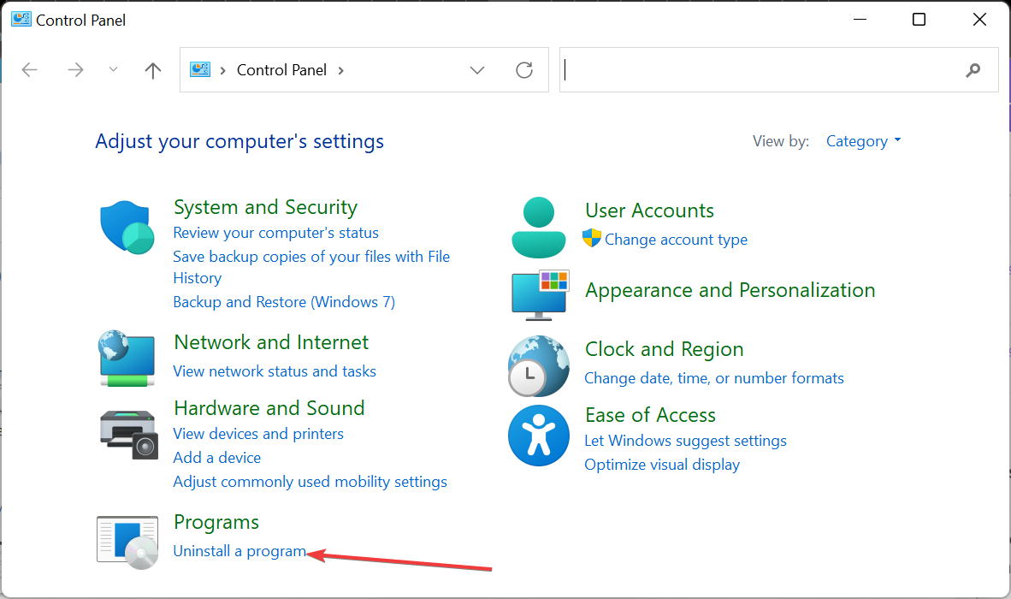Click the System and Security shield icon
1011x599 pixels.
tap(127, 227)
